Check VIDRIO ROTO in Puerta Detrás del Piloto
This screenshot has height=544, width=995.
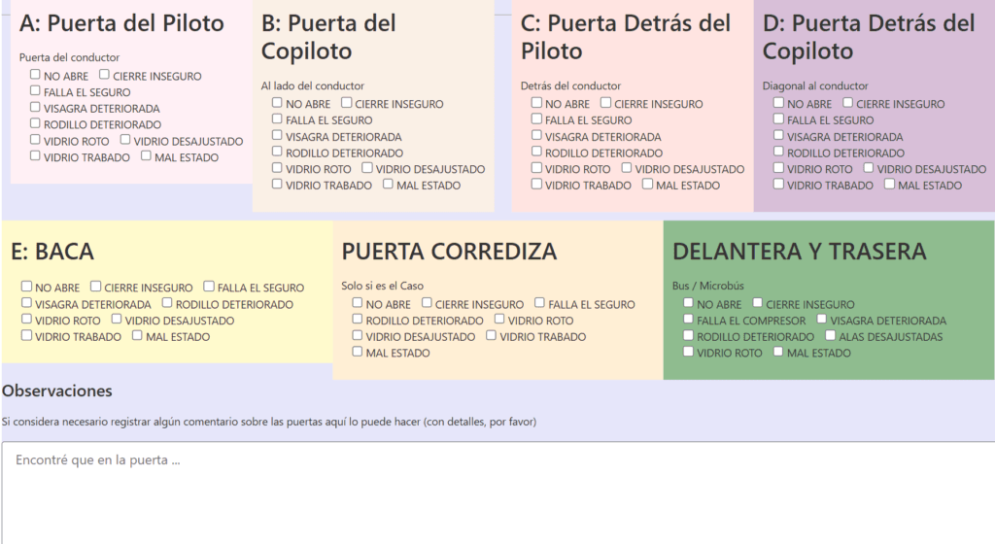(x=536, y=168)
